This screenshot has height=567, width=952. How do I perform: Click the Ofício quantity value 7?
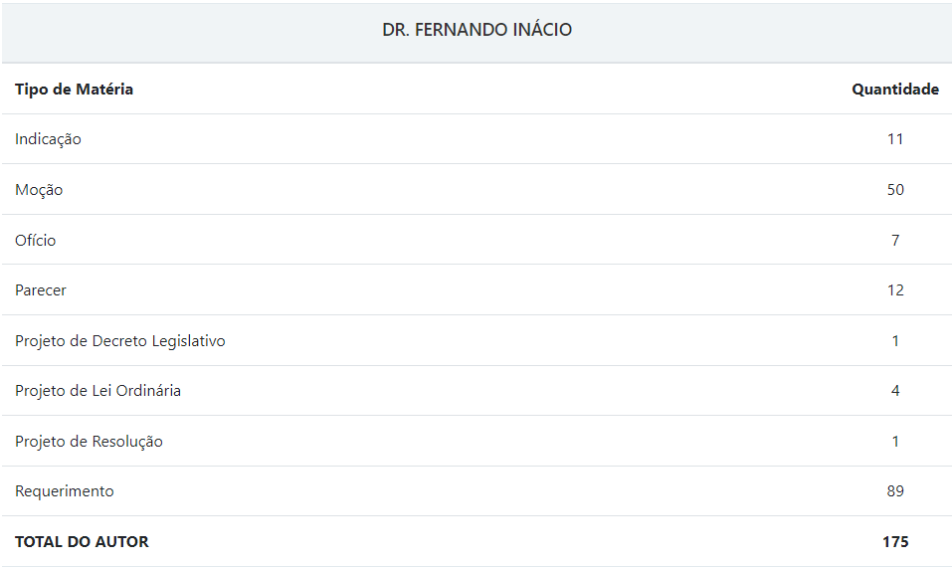pyautogui.click(x=895, y=240)
